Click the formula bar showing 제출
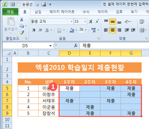The width and height of the screenshot is (149, 129). 114,46
